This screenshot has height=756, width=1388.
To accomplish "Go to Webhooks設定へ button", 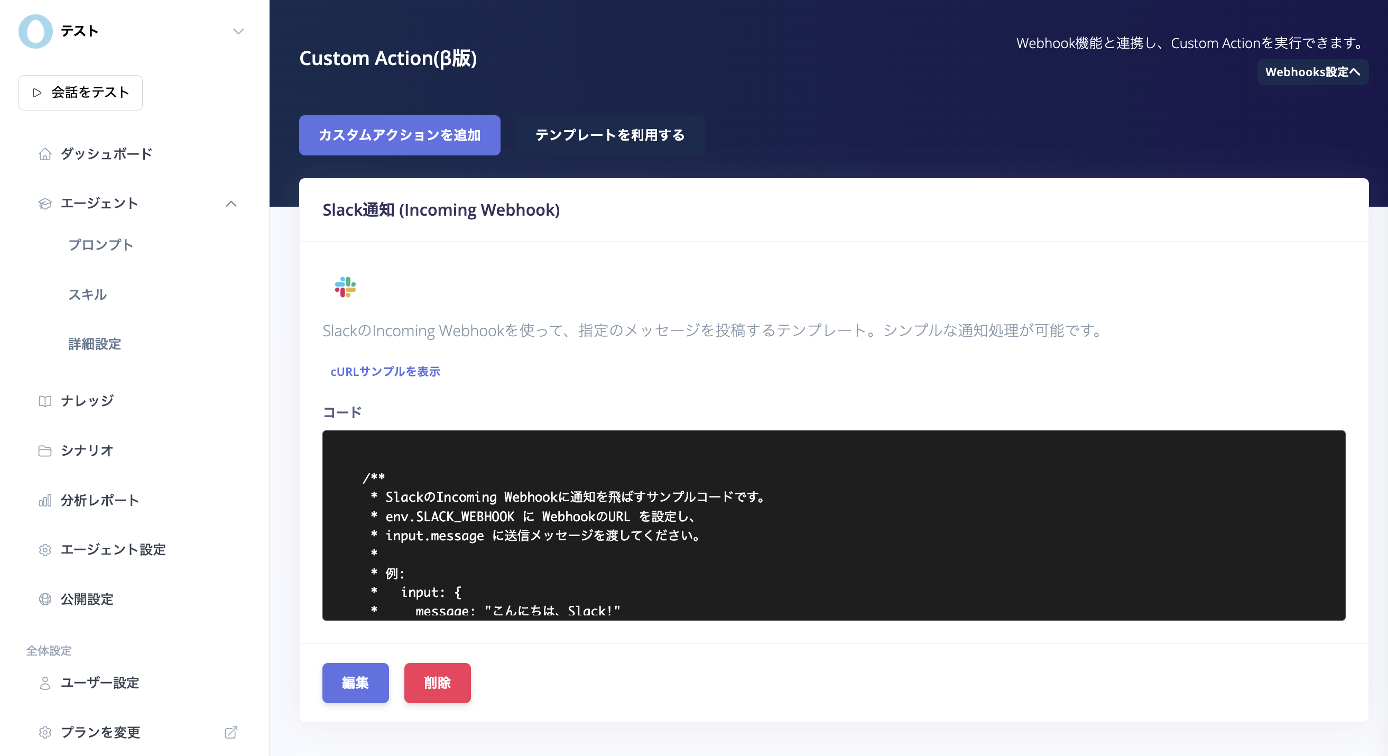I will coord(1312,72).
